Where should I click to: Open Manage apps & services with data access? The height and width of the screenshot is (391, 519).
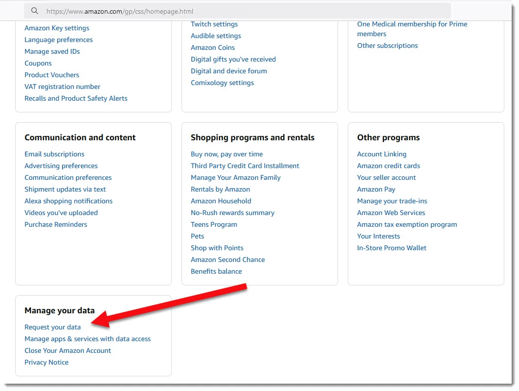tap(88, 339)
